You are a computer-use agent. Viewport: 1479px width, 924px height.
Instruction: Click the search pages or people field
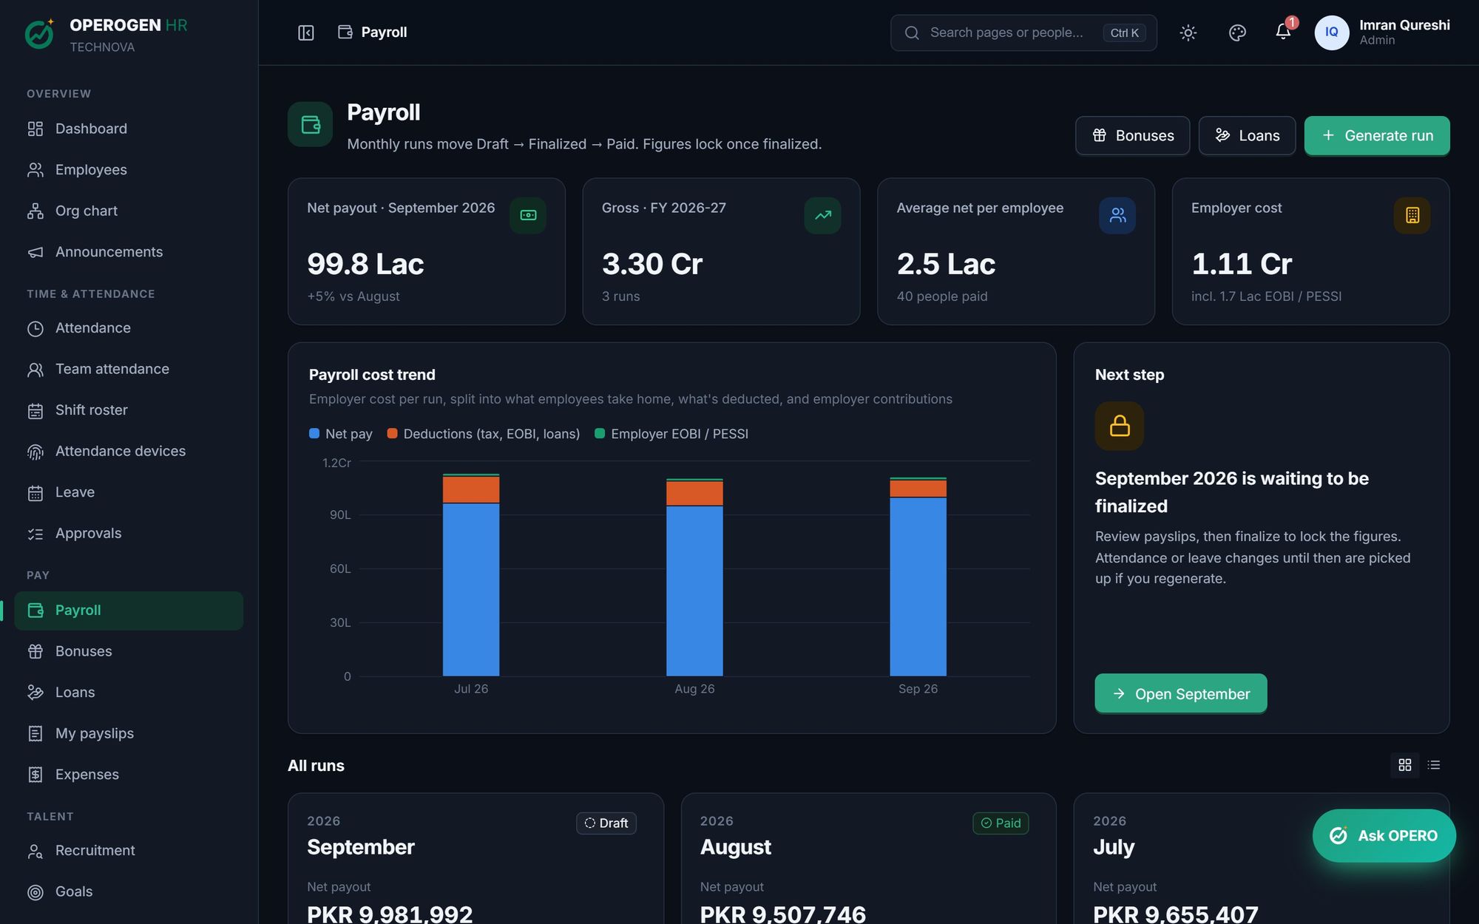click(1023, 33)
